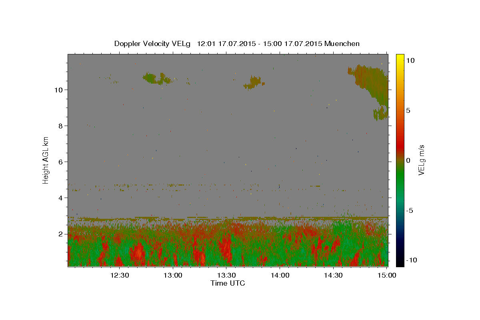Click the height tick label 8

coord(61,126)
